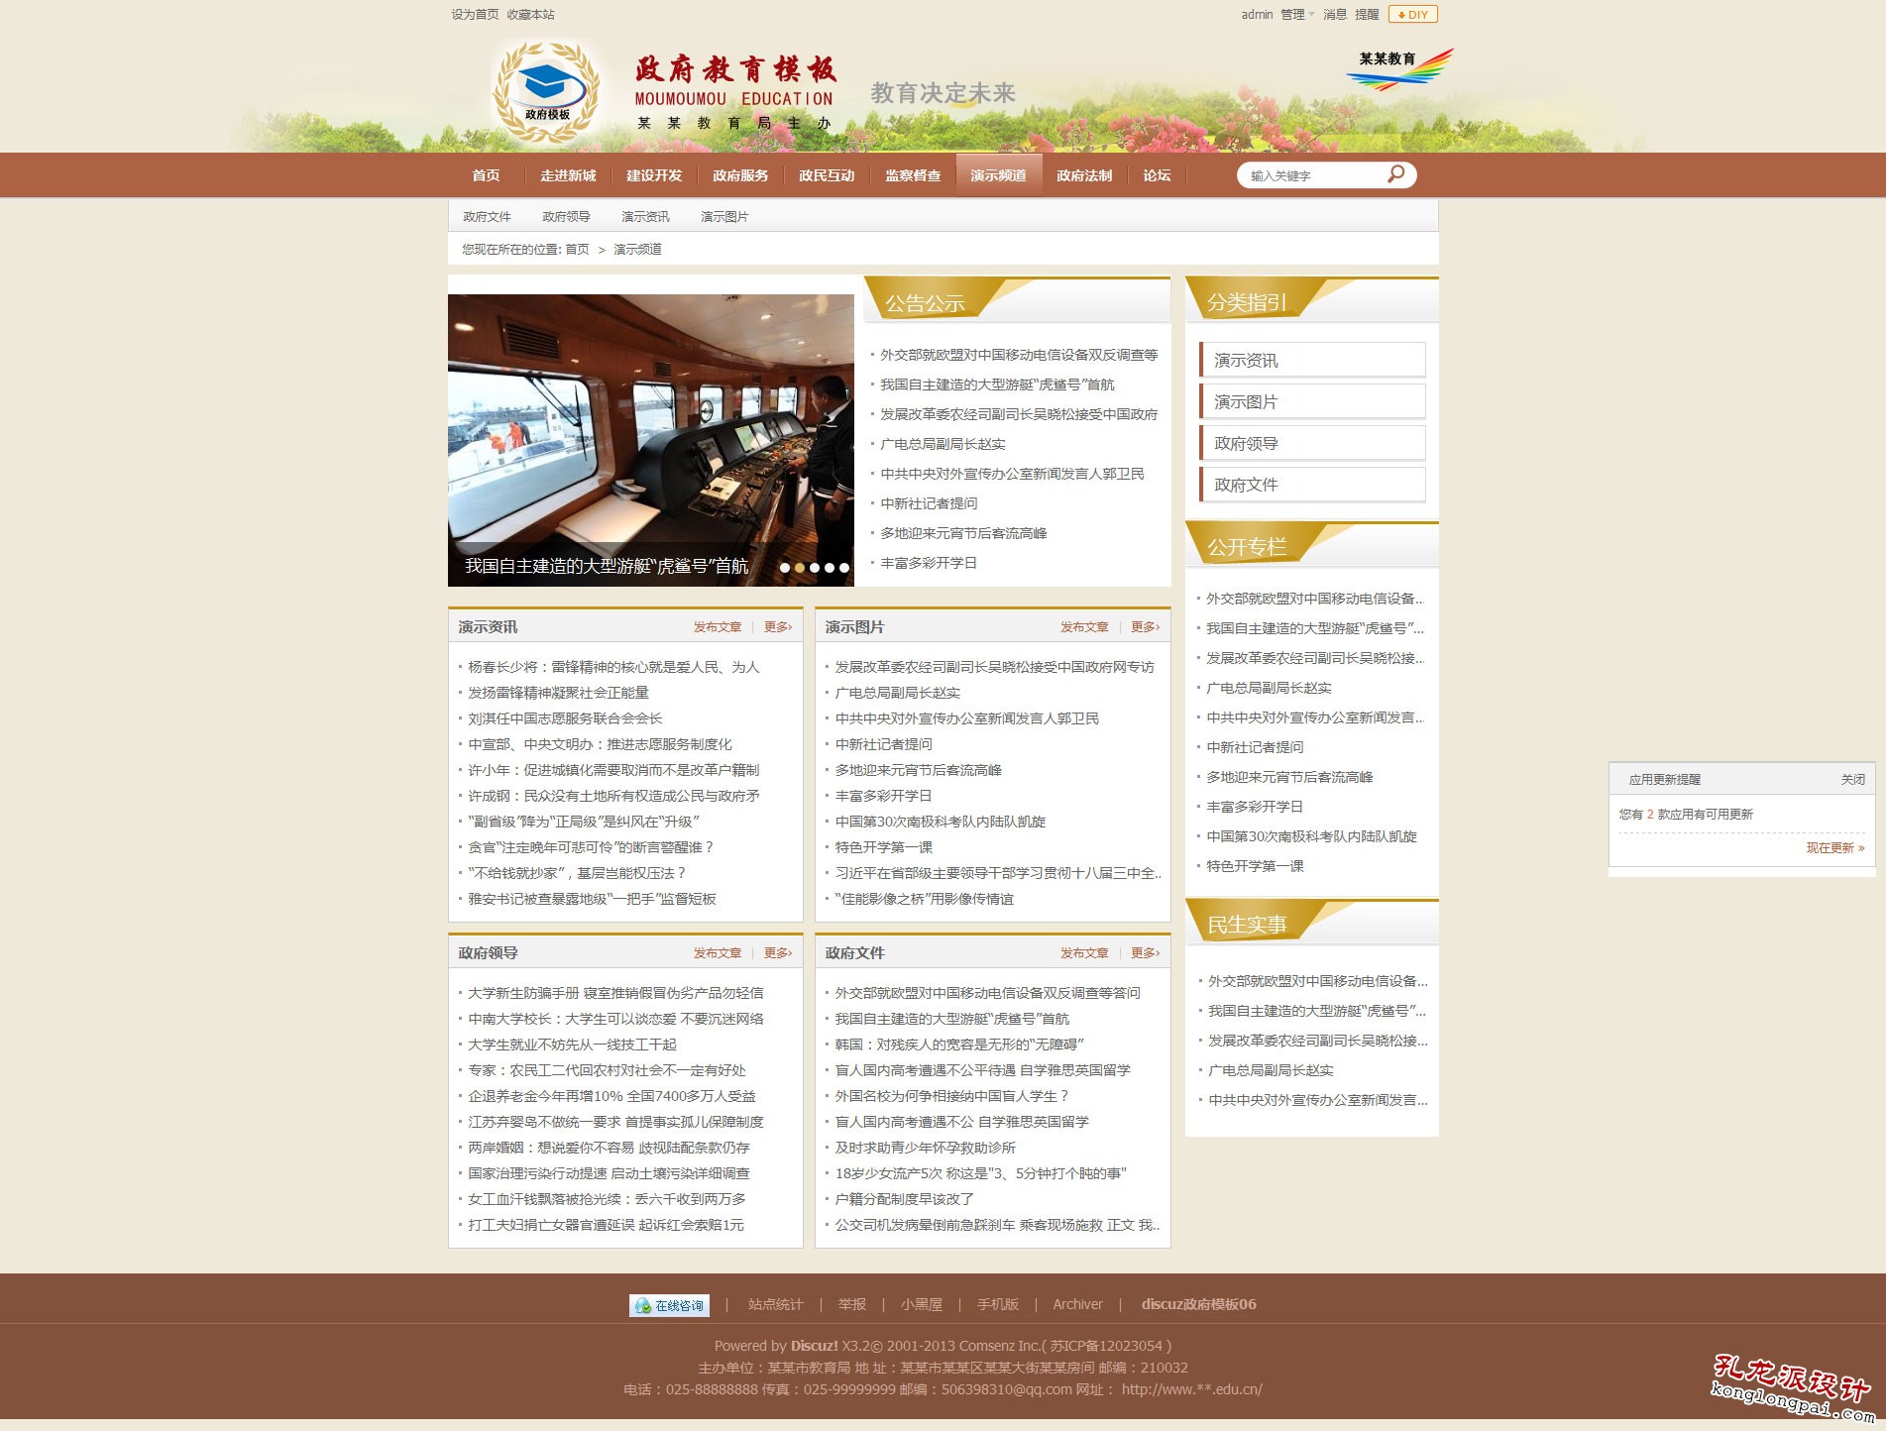Select 演示图片 in 分类指引 sidebar

1312,401
